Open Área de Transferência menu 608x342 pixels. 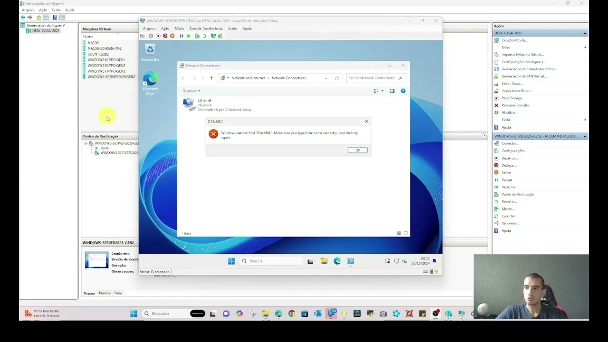(206, 28)
